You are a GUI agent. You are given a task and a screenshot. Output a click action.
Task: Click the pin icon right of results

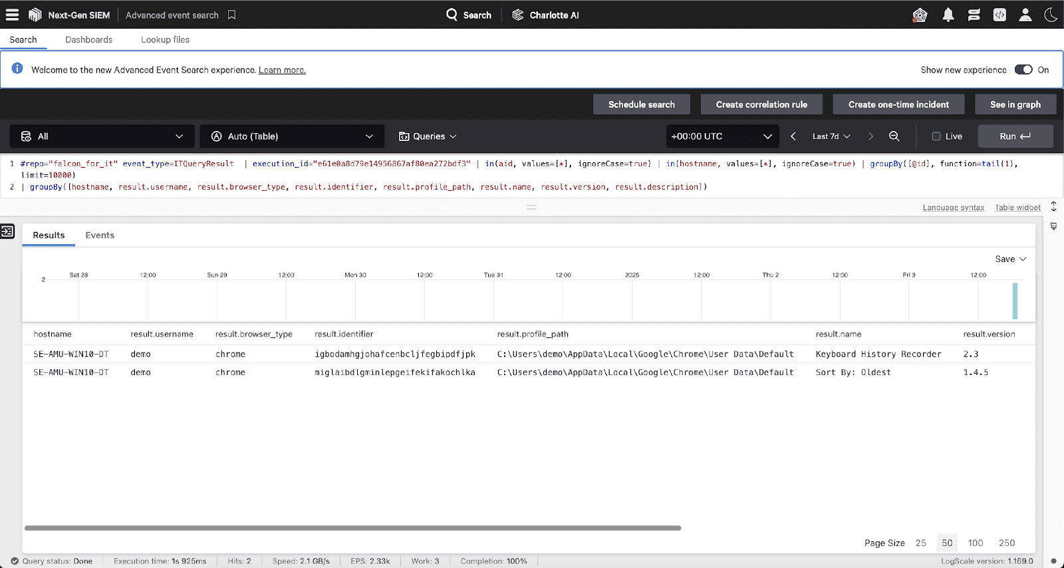[1053, 226]
